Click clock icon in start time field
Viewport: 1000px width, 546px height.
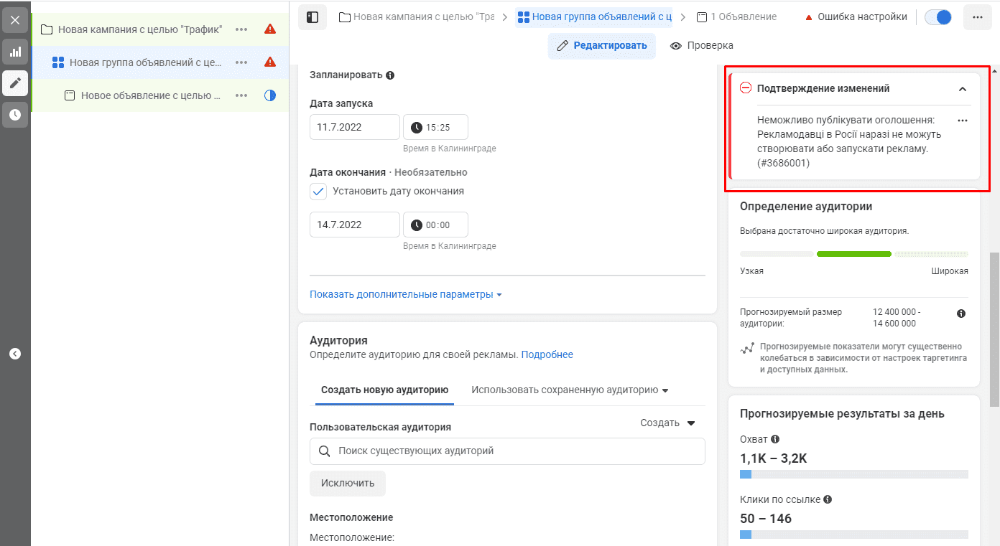[417, 128]
